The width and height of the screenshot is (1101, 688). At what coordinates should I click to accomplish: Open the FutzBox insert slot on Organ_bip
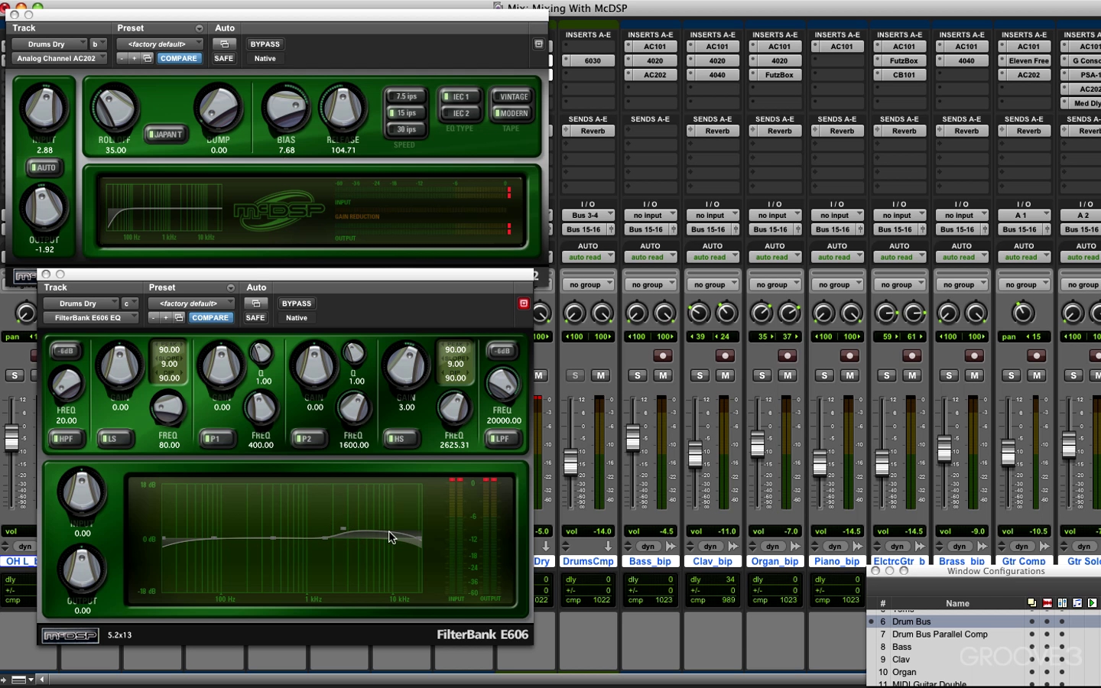775,75
